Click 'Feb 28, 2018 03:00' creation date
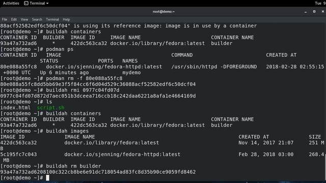Screen dimensions: 326x183 tap(266, 155)
